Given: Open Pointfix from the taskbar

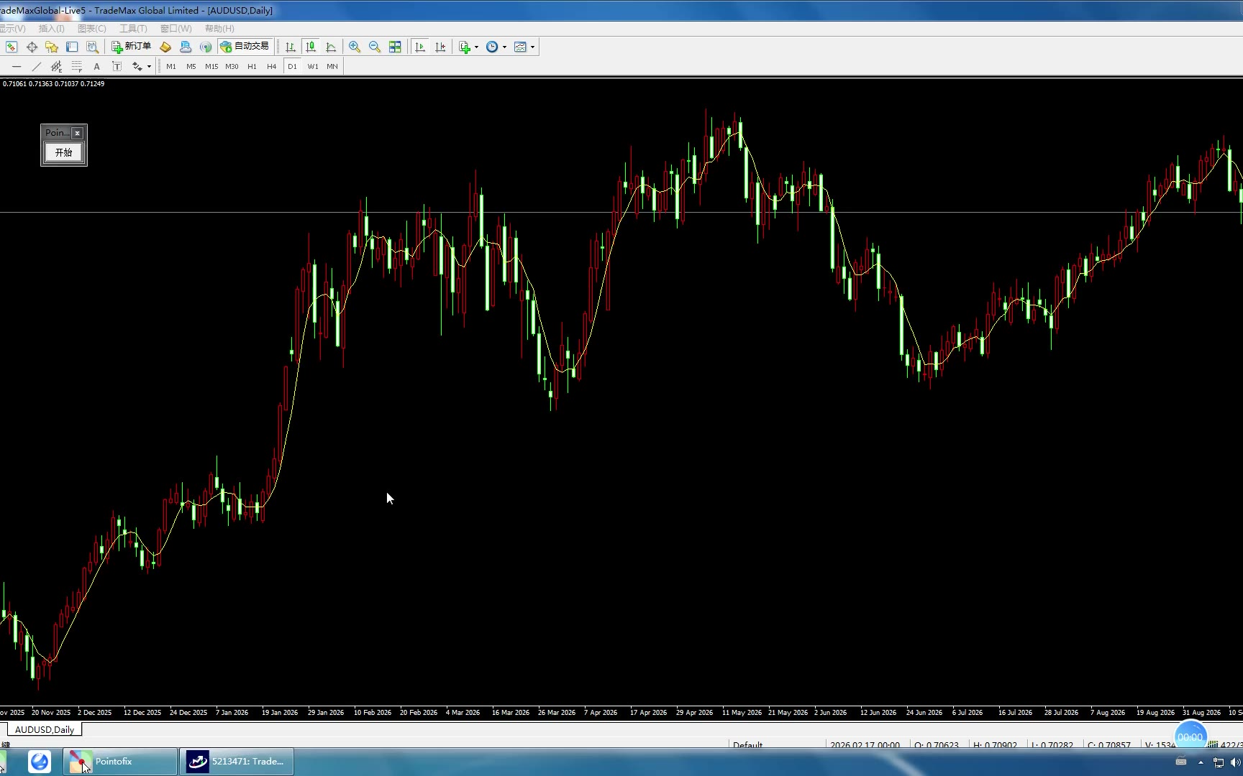Looking at the screenshot, I should click(120, 762).
